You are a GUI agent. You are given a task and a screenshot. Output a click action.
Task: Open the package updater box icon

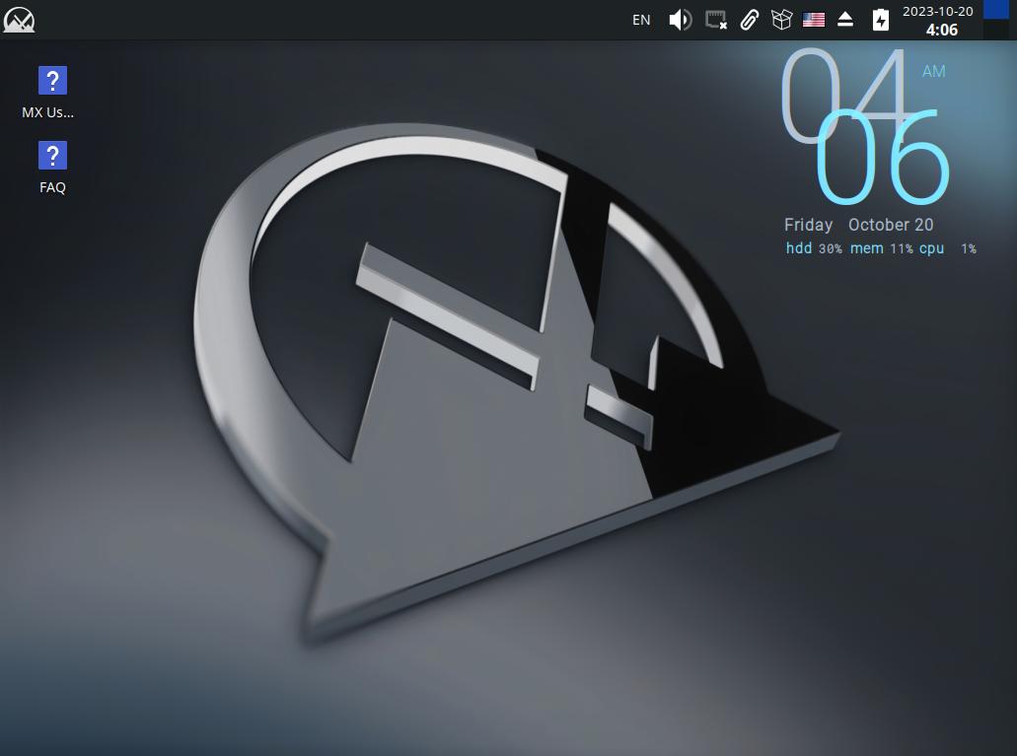point(781,20)
